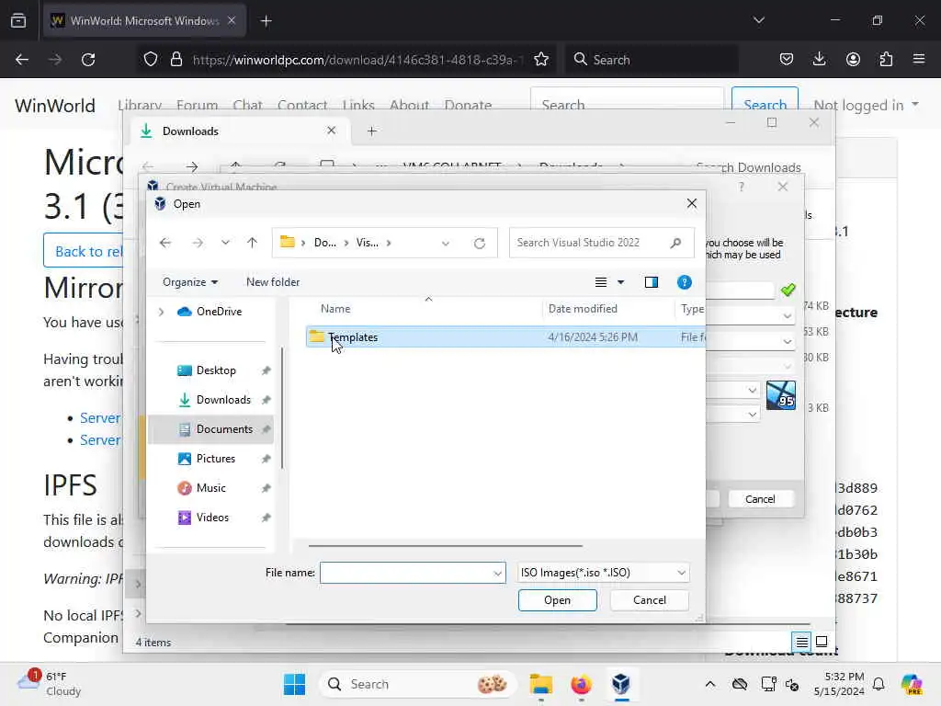Click pin icon next to Videos
Image resolution: width=941 pixels, height=706 pixels.
[266, 518]
